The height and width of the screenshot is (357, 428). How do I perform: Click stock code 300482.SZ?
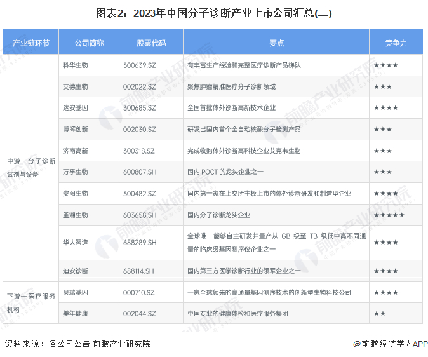140,193
